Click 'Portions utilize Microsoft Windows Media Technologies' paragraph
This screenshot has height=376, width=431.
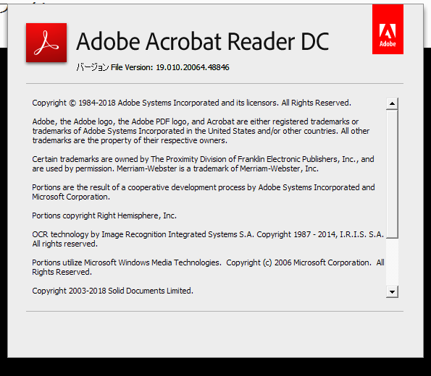(x=208, y=268)
